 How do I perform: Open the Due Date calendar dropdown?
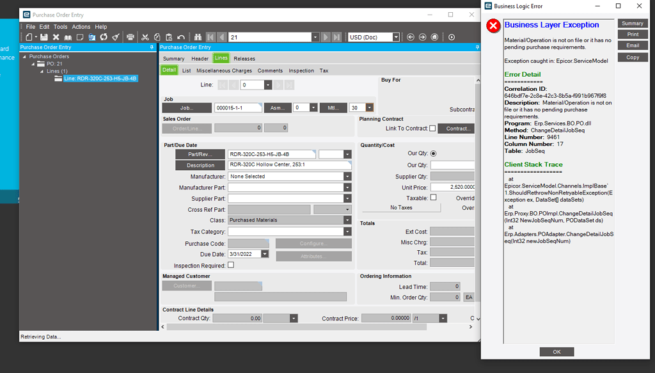(x=264, y=253)
